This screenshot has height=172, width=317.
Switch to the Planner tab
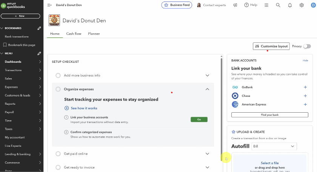tap(94, 34)
